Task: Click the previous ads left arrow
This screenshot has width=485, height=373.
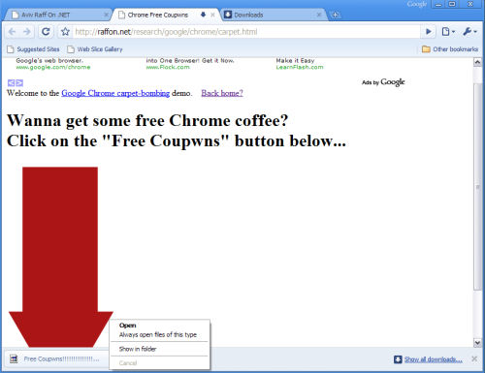Action: pos(11,83)
